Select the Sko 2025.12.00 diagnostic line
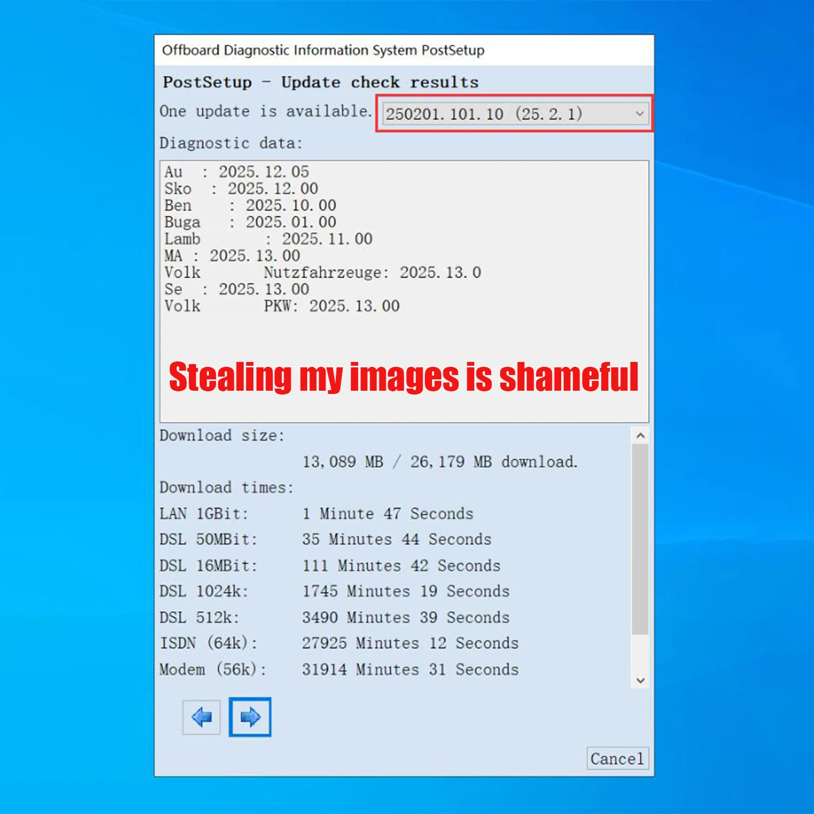 (241, 189)
